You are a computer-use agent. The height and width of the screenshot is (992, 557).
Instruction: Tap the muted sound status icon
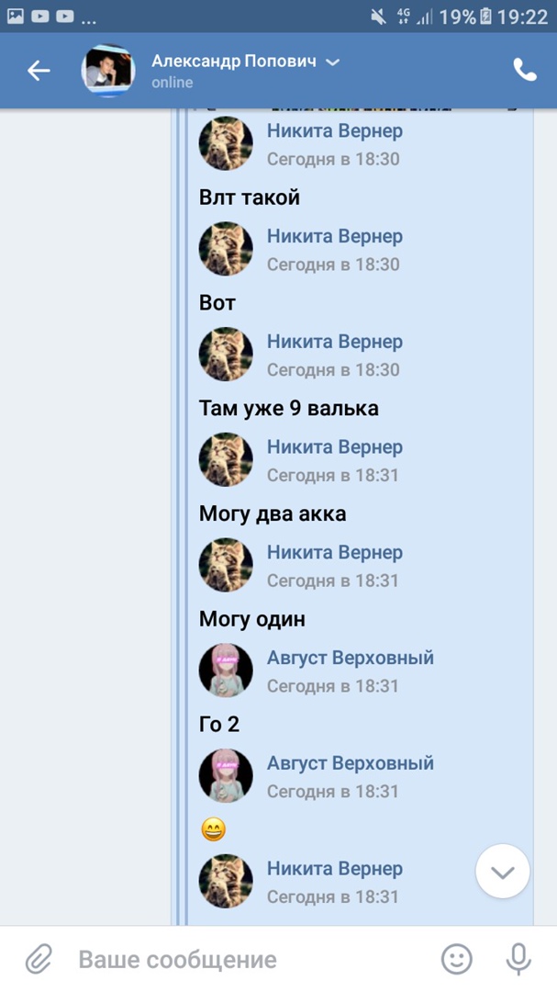pyautogui.click(x=378, y=17)
